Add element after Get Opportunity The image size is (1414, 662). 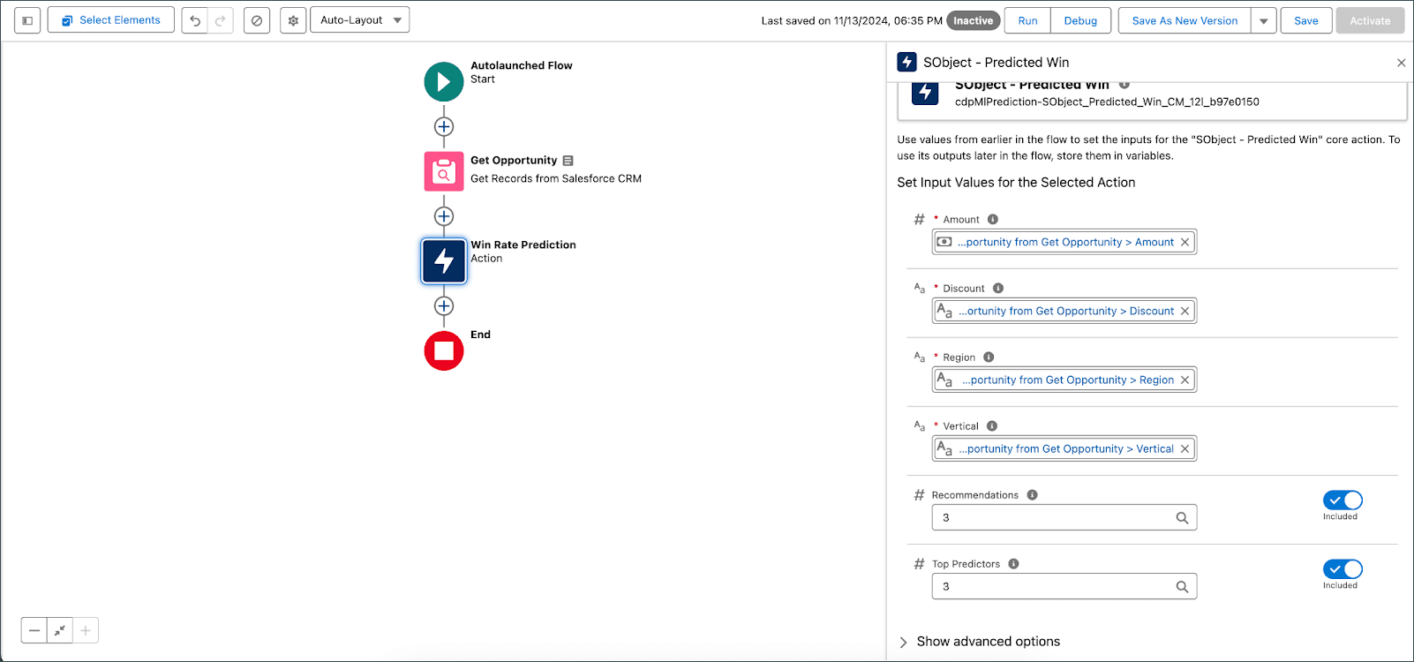point(444,216)
